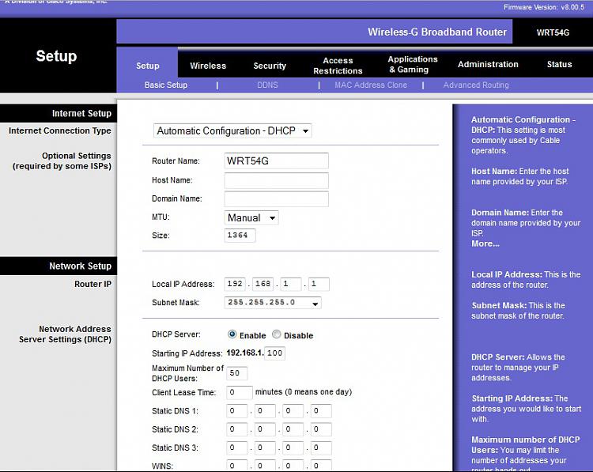Click Maximum Number of DHCP Users field
Viewport: 593px width, 472px height.
pyautogui.click(x=236, y=373)
